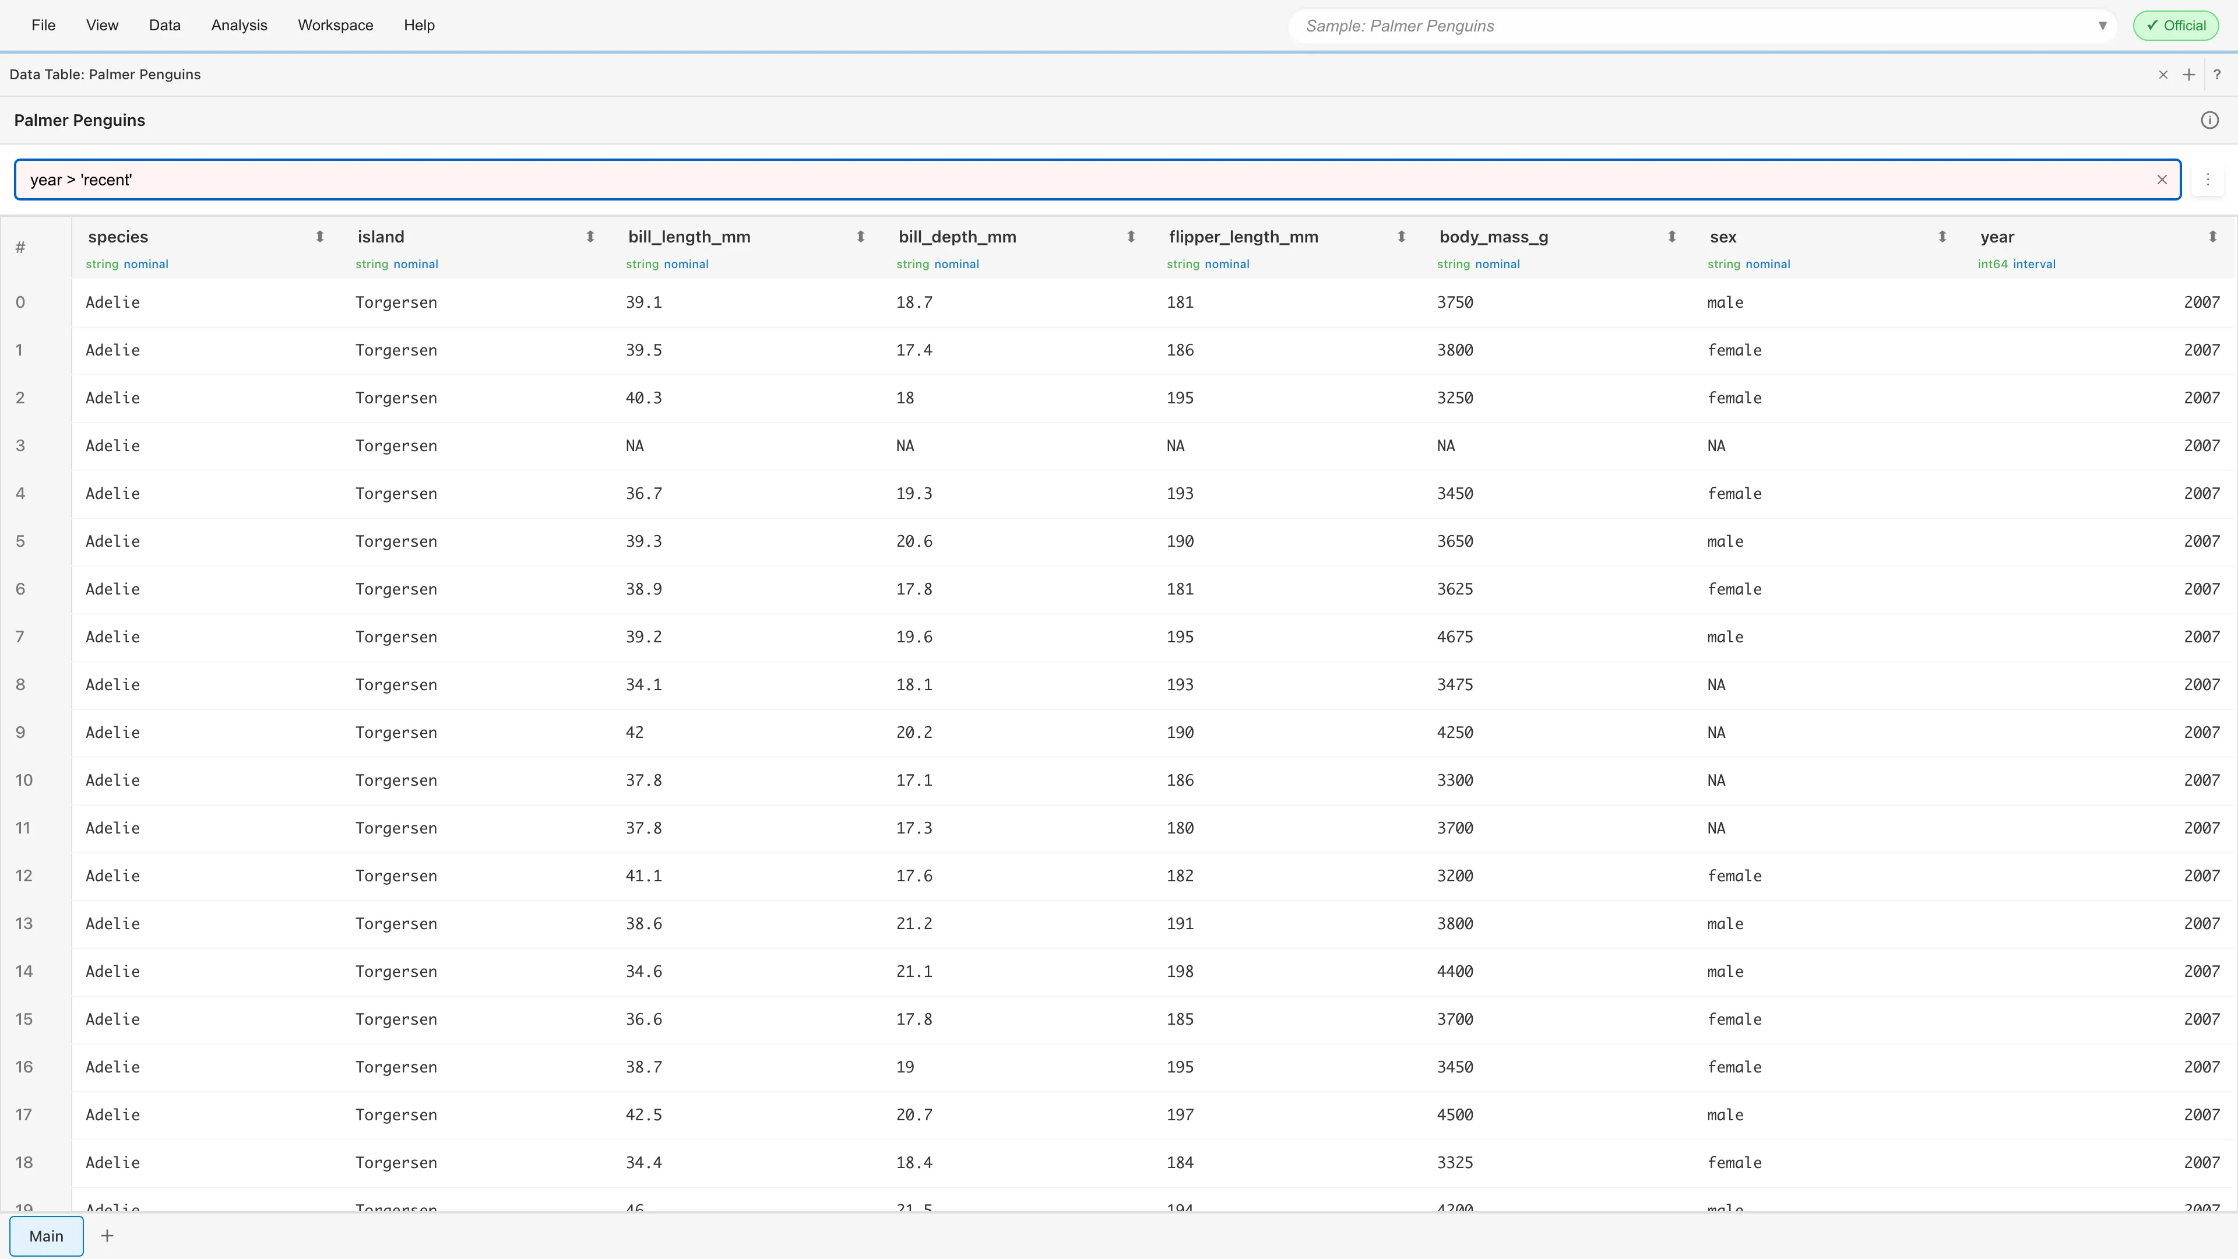Add a new workspace tab
Screen dimensions: 2238x1259
[x=107, y=1236]
